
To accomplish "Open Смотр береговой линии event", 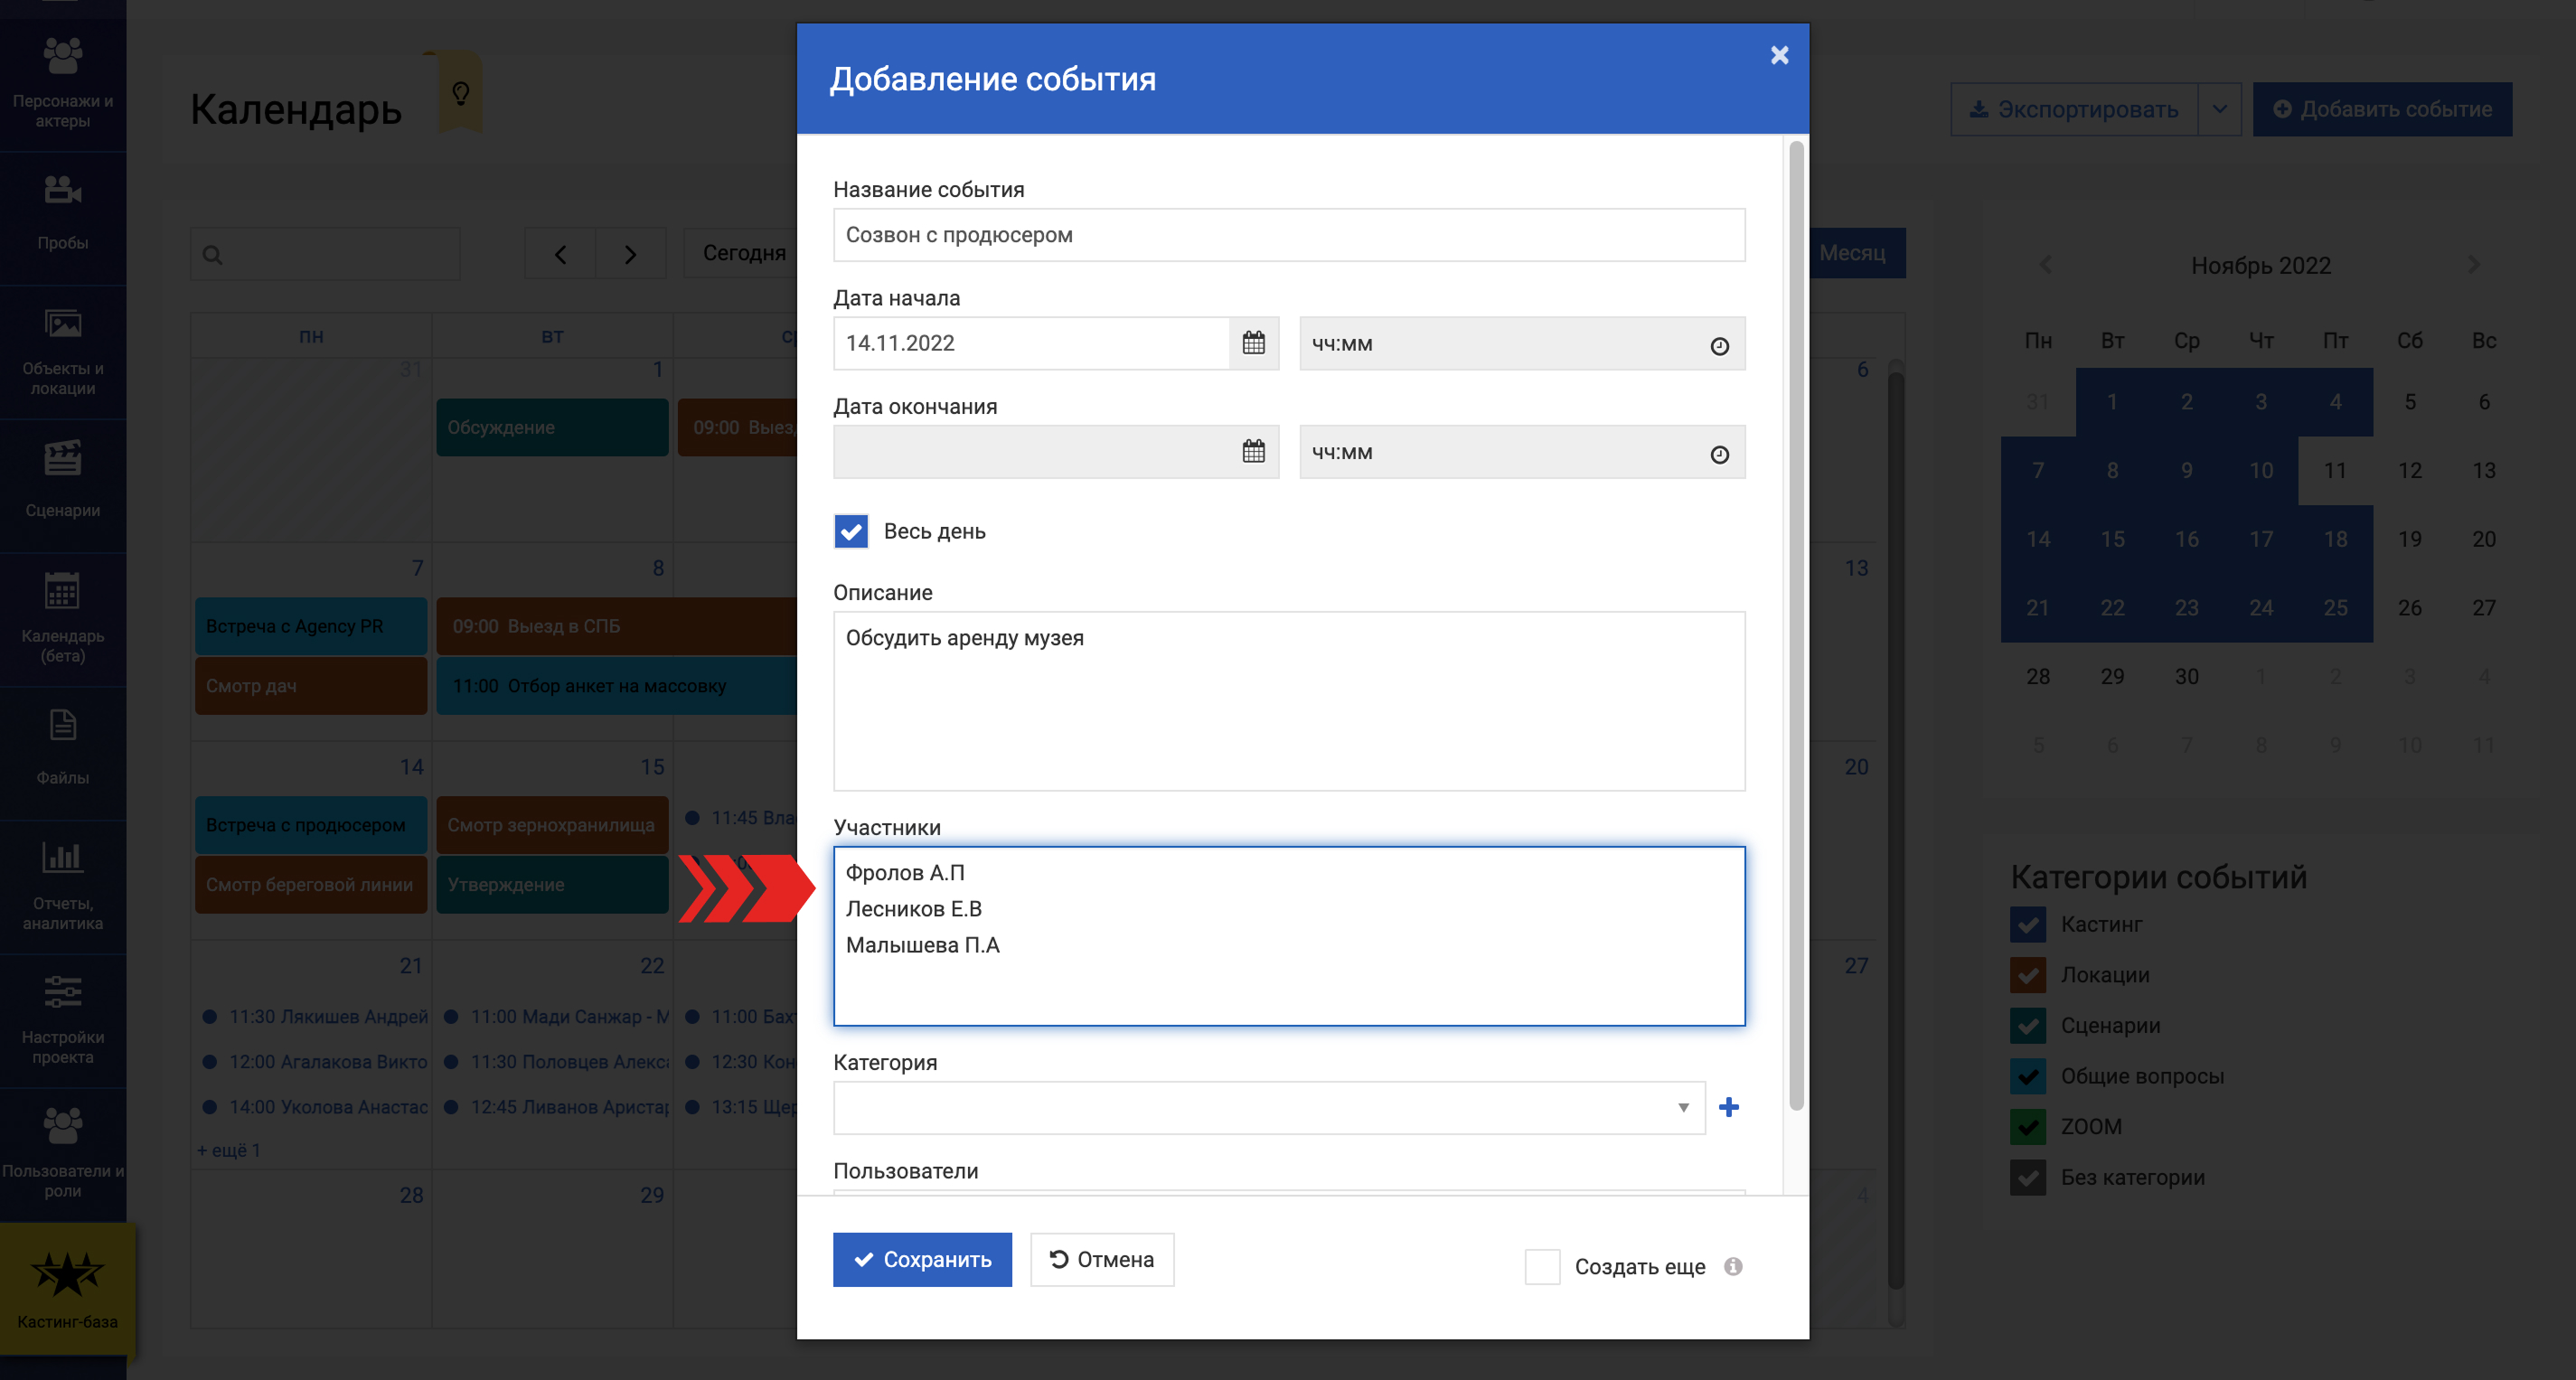I will click(311, 884).
